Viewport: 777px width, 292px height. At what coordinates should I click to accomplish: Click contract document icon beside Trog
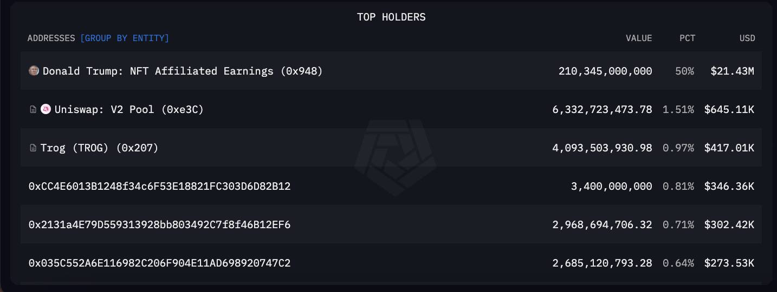coord(33,148)
